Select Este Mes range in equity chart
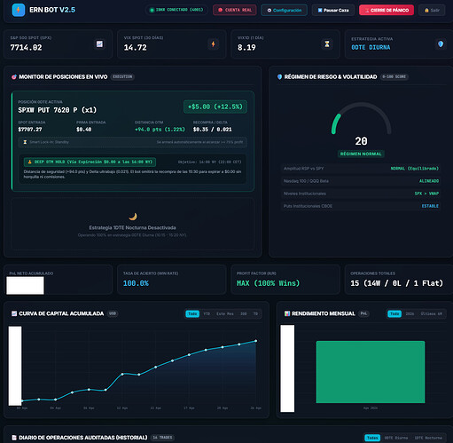 point(225,313)
